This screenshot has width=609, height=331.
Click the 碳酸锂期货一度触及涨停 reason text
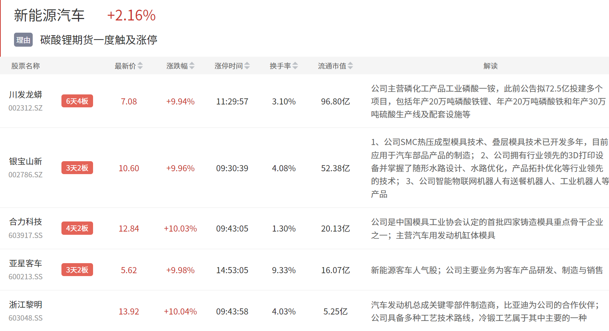click(x=99, y=40)
